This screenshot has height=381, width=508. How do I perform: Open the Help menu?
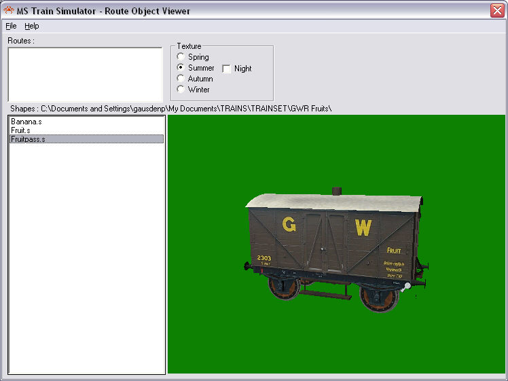32,26
